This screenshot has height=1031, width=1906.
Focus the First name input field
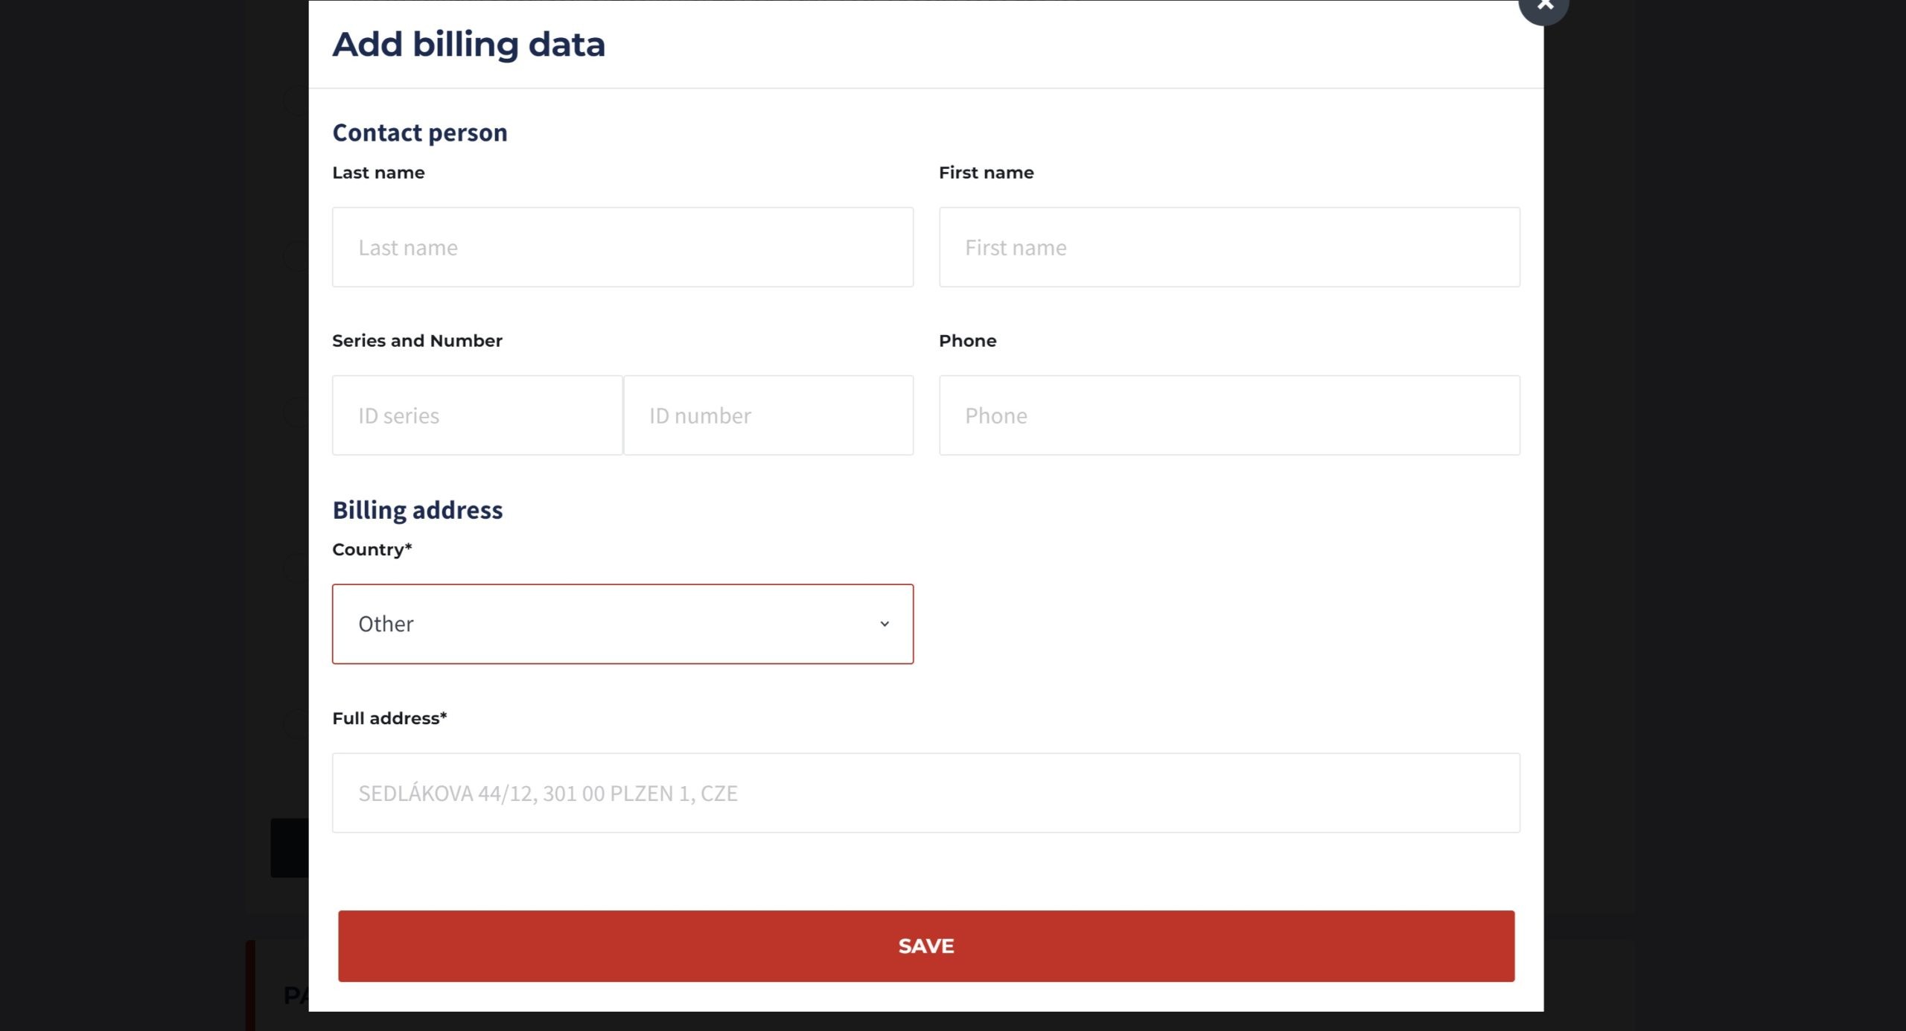coord(1228,247)
